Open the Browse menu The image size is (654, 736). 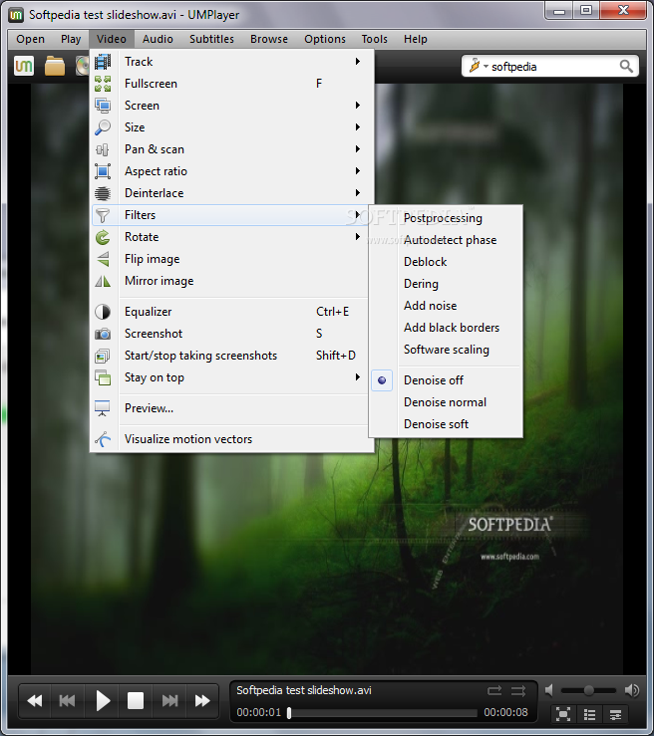coord(269,39)
